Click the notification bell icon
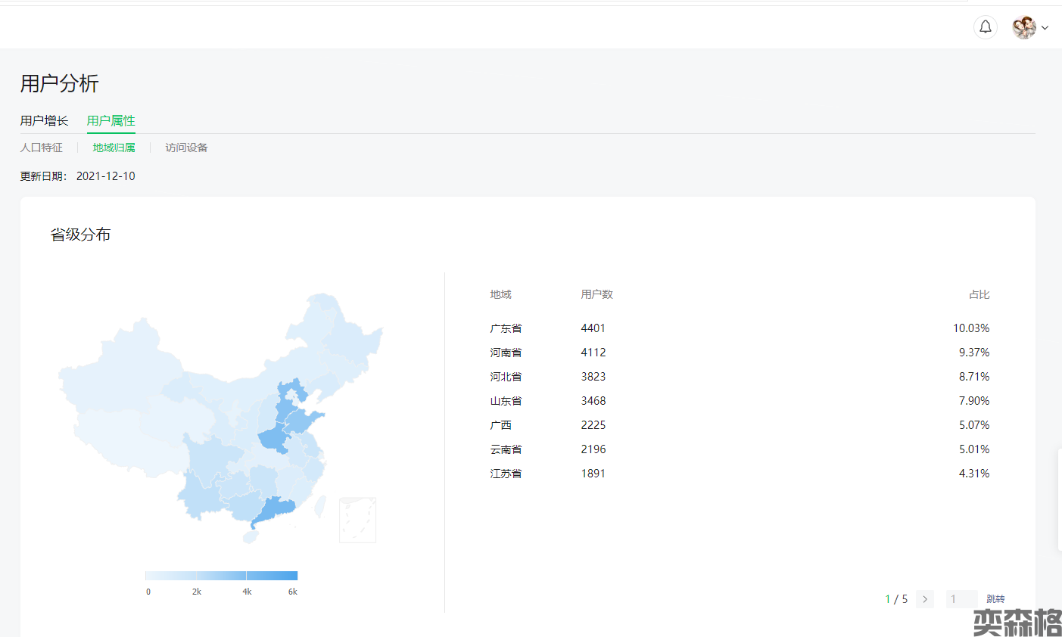The width and height of the screenshot is (1062, 637). click(985, 27)
